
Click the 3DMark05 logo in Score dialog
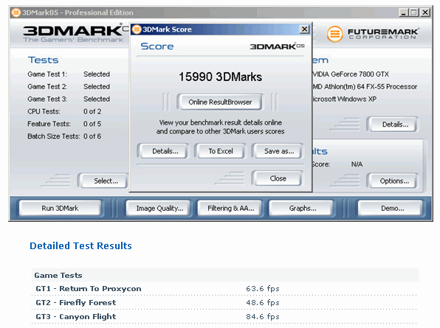[x=277, y=46]
